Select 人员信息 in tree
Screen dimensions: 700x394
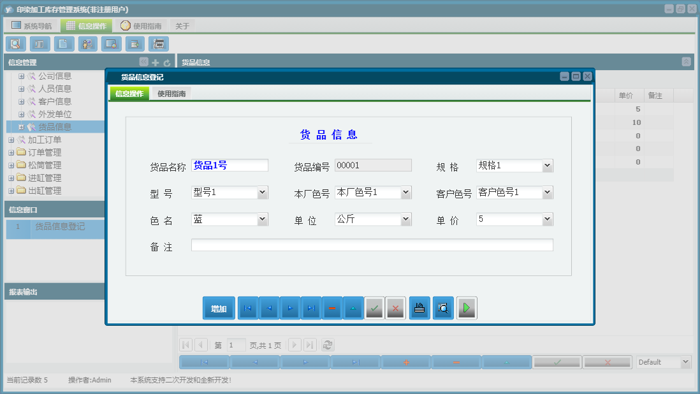[x=54, y=89]
